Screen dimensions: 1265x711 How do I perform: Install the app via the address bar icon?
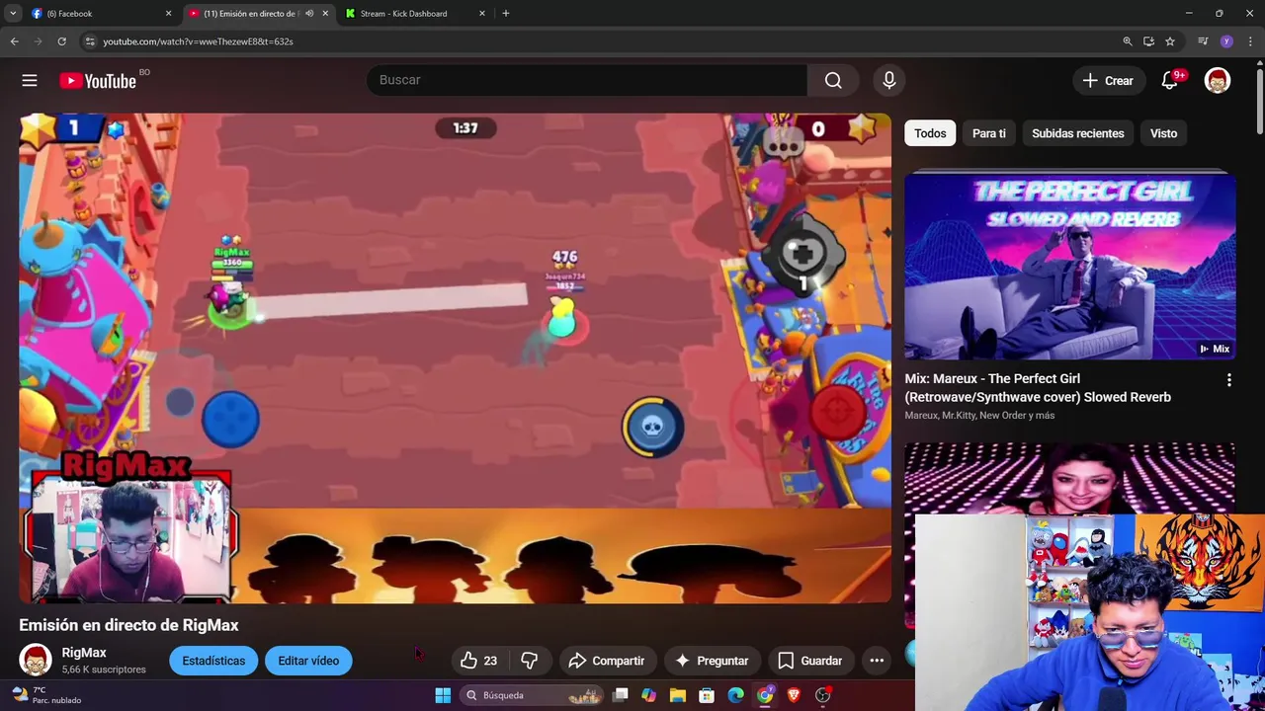1148,41
